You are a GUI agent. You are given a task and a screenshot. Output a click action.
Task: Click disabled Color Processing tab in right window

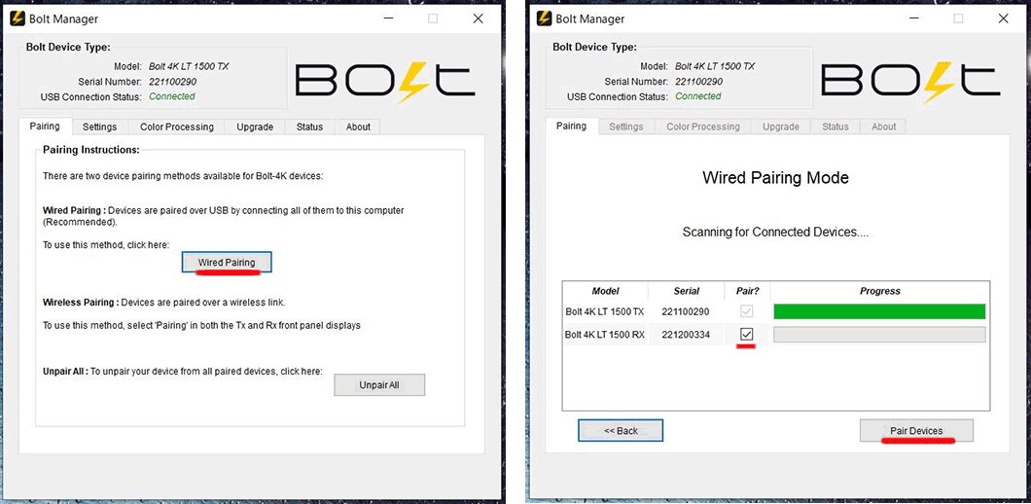pos(703,126)
